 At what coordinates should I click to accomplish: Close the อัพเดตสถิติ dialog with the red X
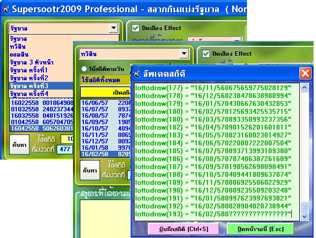pyautogui.click(x=305, y=73)
